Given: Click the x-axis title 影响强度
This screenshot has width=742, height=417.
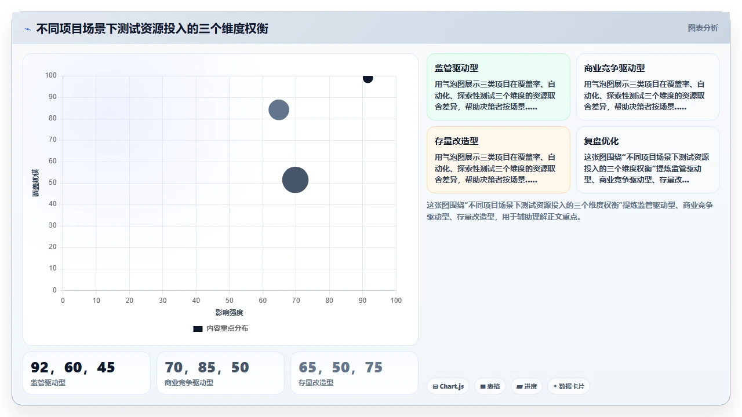Looking at the screenshot, I should tap(230, 313).
